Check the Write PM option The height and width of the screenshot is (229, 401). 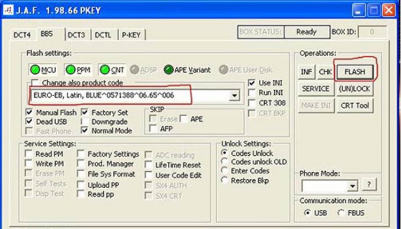pos(28,164)
